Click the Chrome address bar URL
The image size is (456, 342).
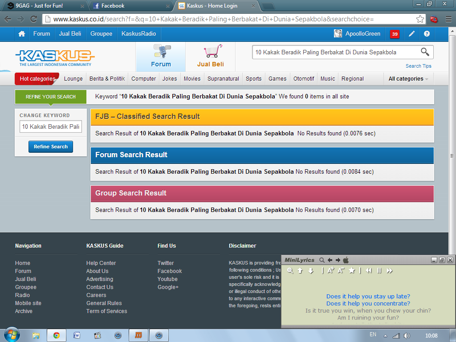pyautogui.click(x=213, y=19)
